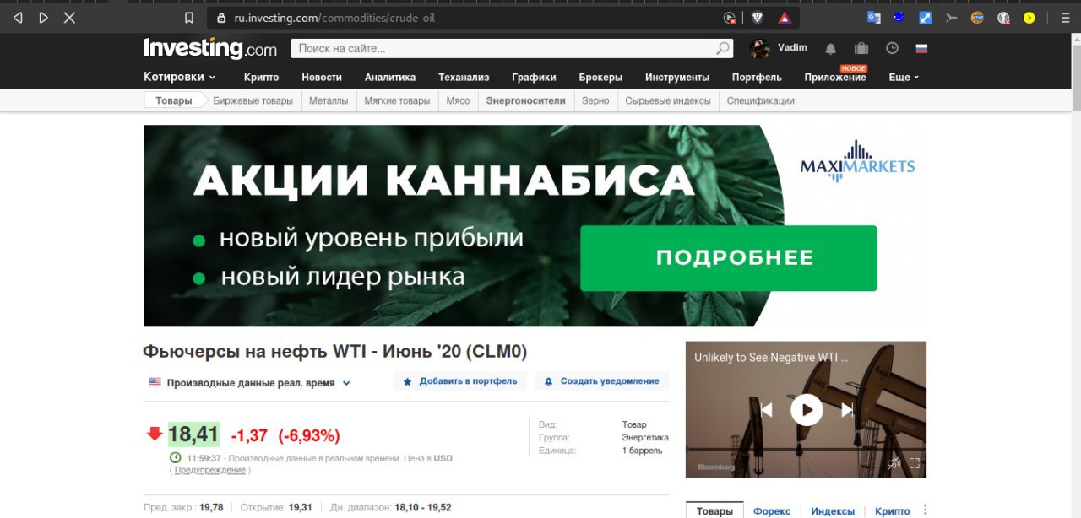Open the blocked media indicator in address bar

pyautogui.click(x=730, y=18)
